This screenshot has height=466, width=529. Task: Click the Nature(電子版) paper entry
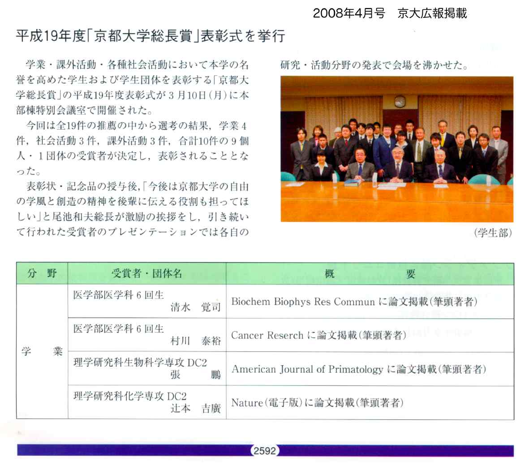click(317, 403)
